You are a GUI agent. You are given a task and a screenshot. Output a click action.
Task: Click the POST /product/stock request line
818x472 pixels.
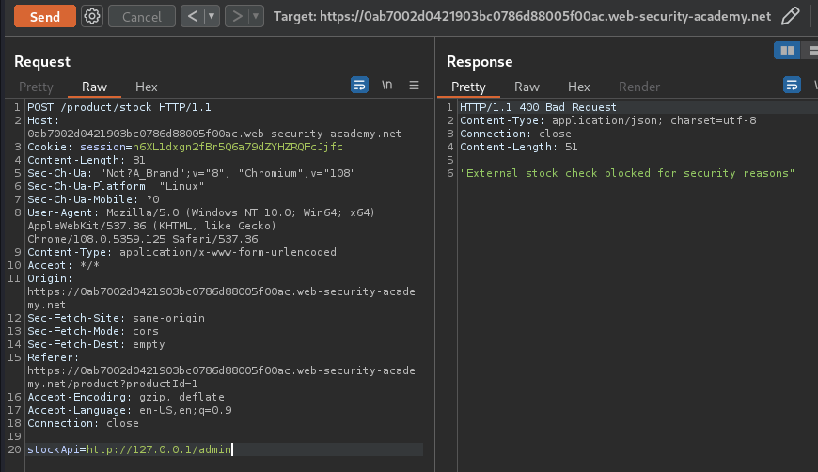click(x=119, y=107)
